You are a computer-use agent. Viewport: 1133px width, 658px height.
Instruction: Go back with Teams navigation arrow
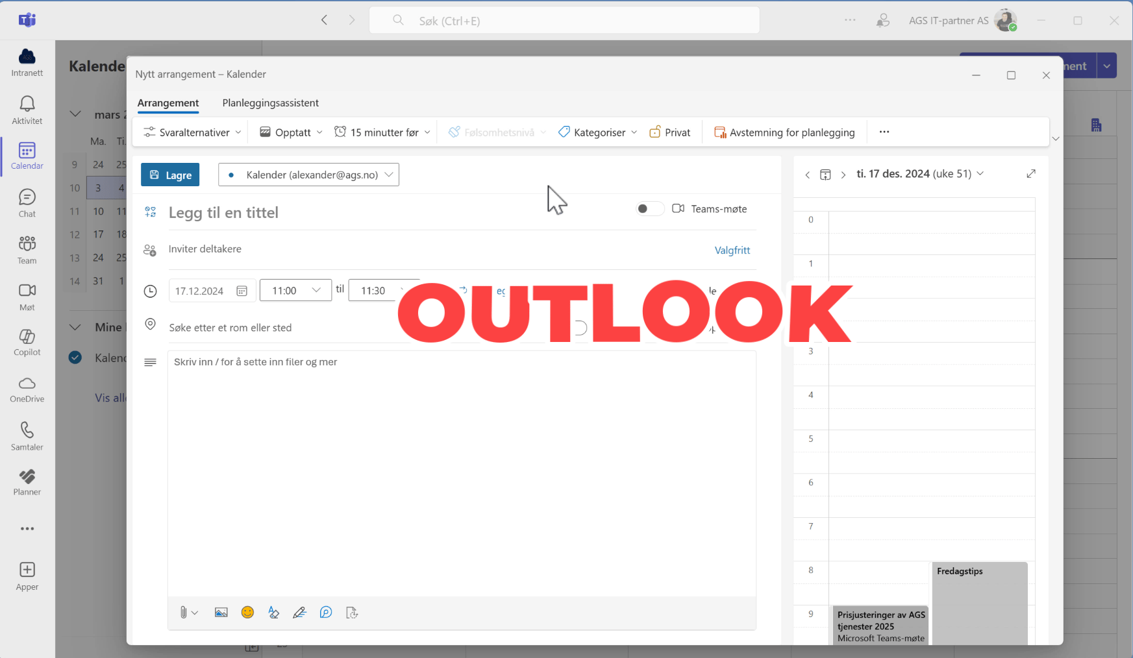tap(325, 20)
